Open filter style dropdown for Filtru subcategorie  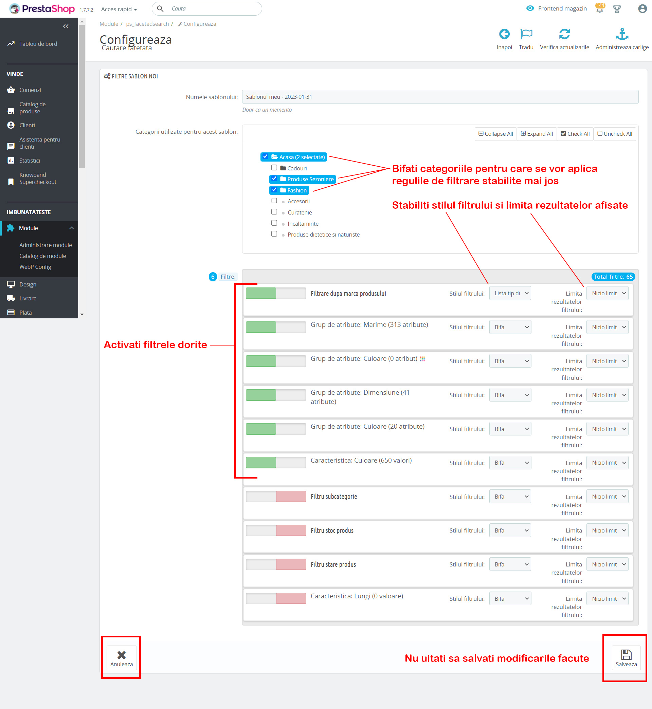click(510, 497)
